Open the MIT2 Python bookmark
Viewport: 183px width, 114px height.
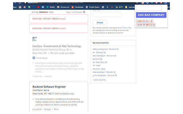tap(119, 7)
